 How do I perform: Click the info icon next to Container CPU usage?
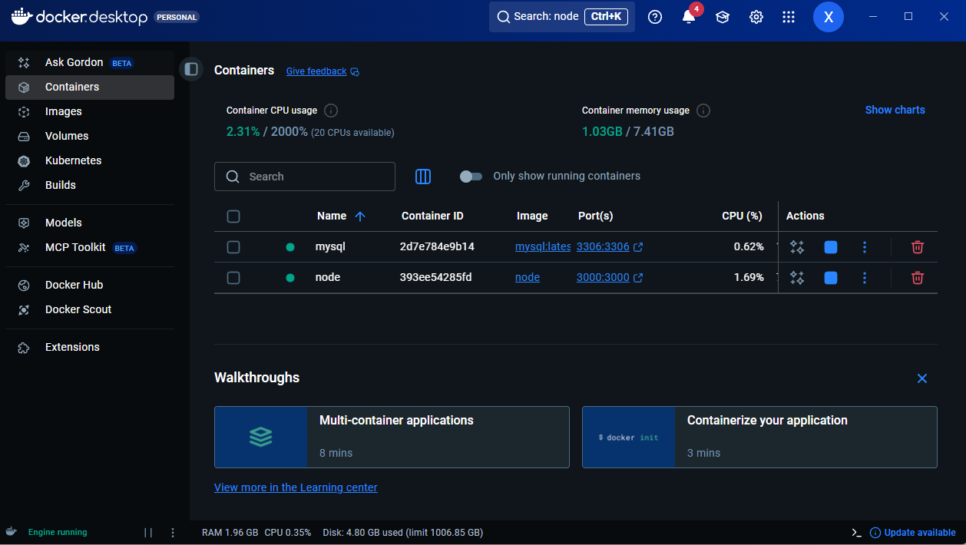point(331,111)
